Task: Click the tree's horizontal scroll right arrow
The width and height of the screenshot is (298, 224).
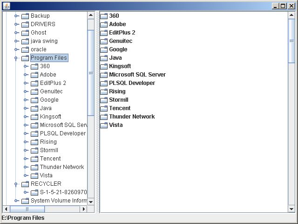Action: [x=84, y=209]
